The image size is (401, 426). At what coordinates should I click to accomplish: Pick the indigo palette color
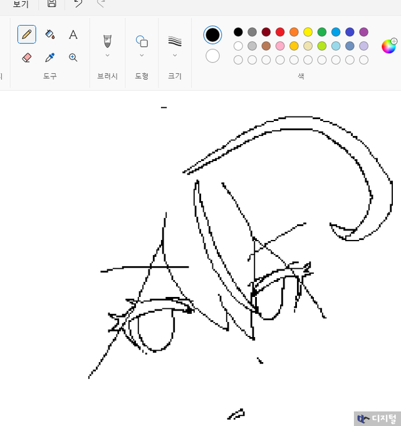click(x=350, y=32)
